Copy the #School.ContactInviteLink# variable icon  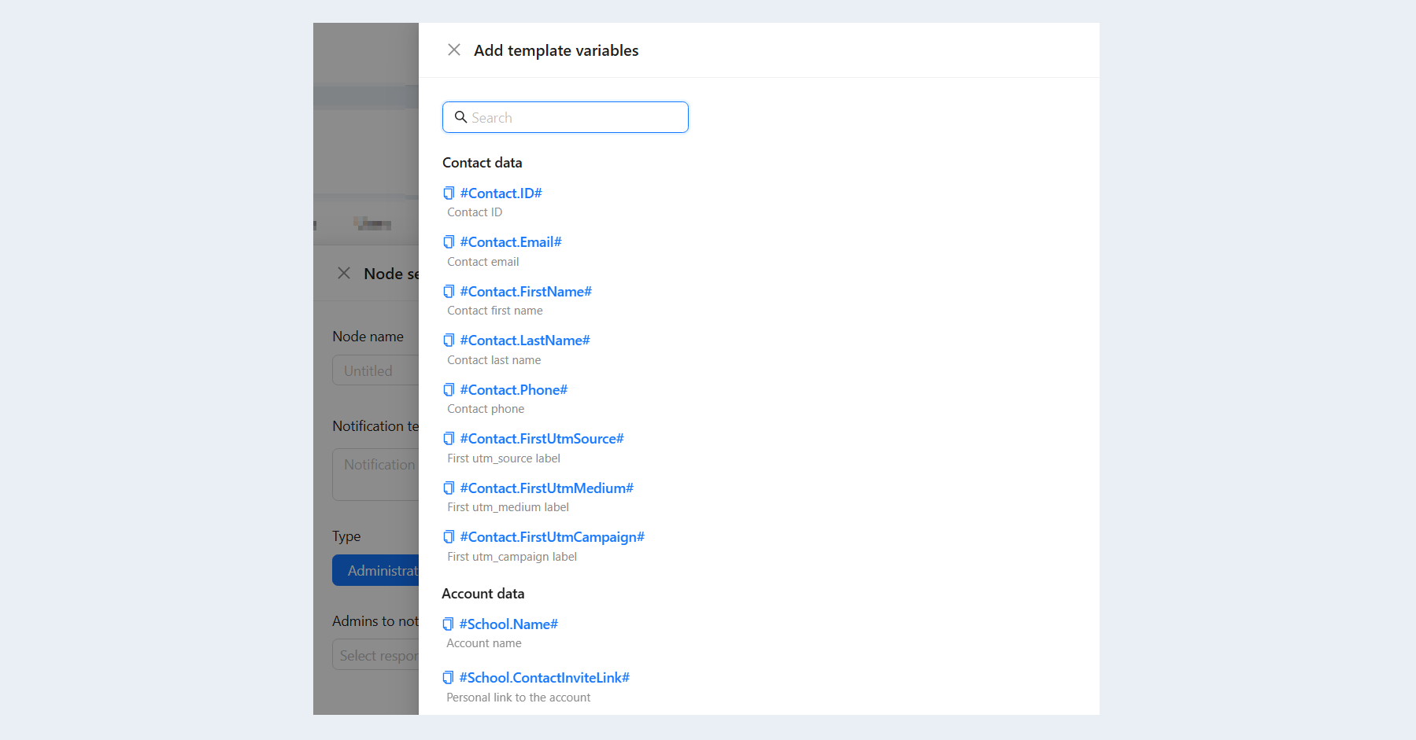448,678
